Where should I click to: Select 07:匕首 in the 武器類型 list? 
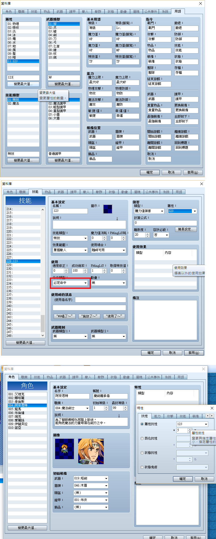64,46
